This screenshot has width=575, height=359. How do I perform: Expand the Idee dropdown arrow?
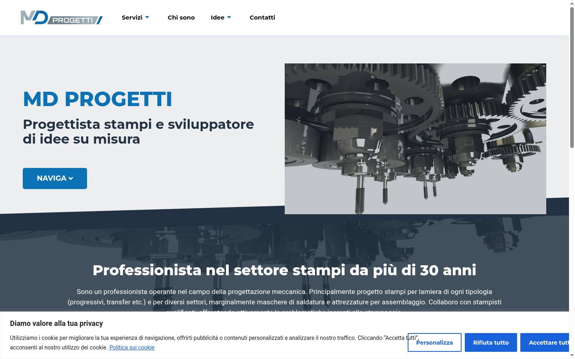click(x=229, y=17)
